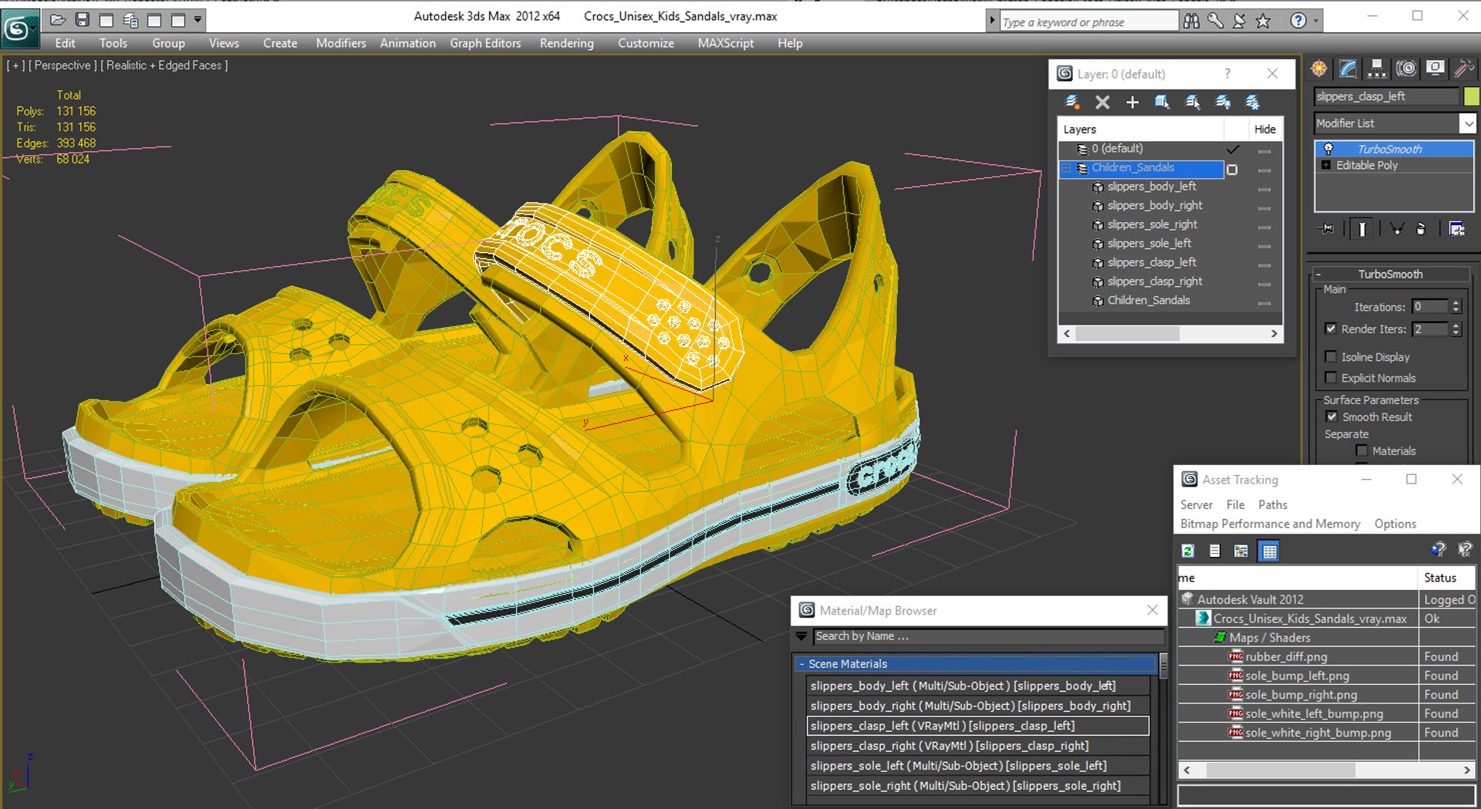Open the Paths menu in Asset Tracking
Image resolution: width=1481 pixels, height=809 pixels.
[1273, 504]
